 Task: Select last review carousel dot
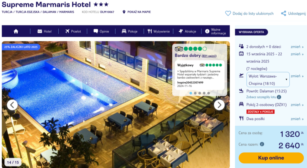[x=208, y=93]
